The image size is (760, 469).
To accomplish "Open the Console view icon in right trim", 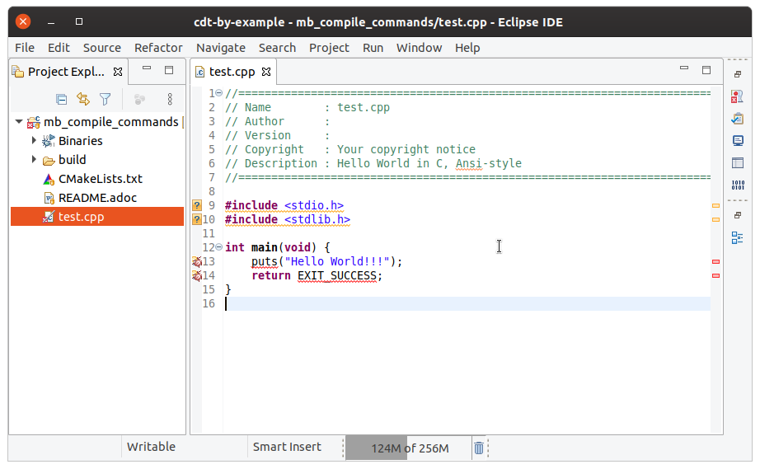I will pos(738,141).
